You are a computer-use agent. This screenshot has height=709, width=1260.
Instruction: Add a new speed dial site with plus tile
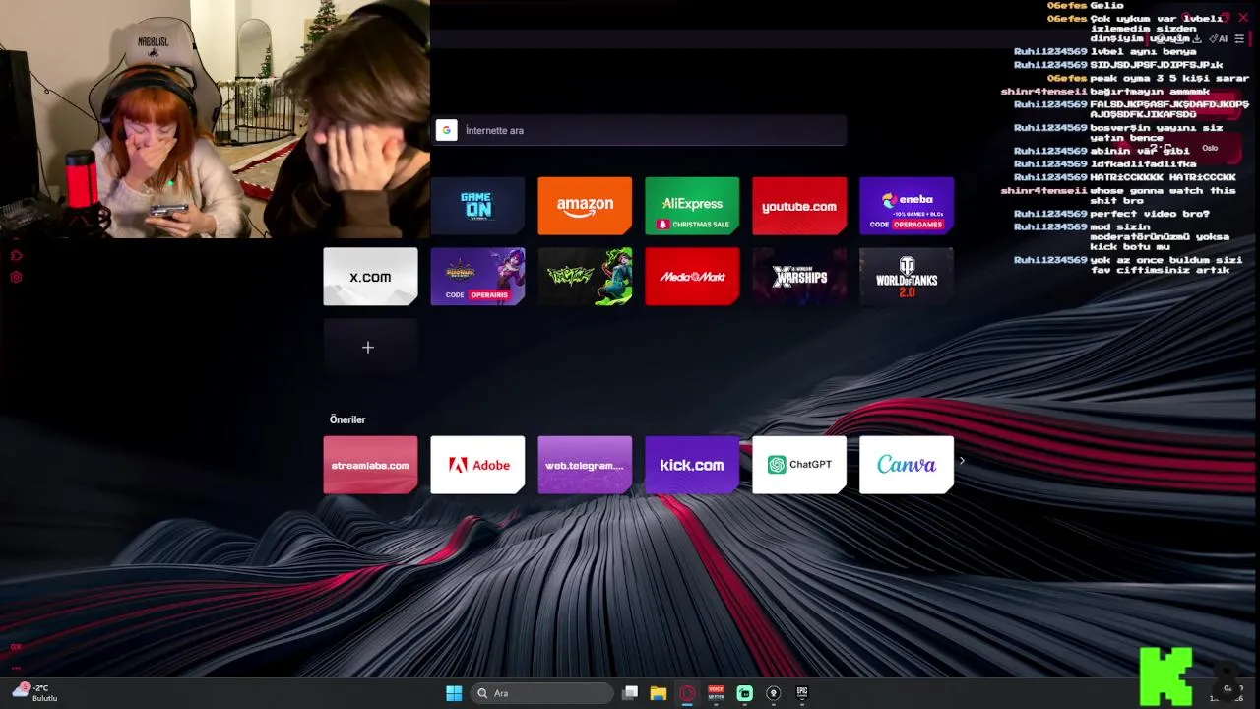tap(370, 347)
